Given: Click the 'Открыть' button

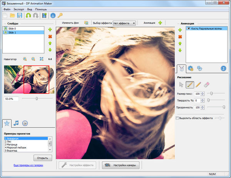Looking at the screenshot, I should click(x=43, y=158).
